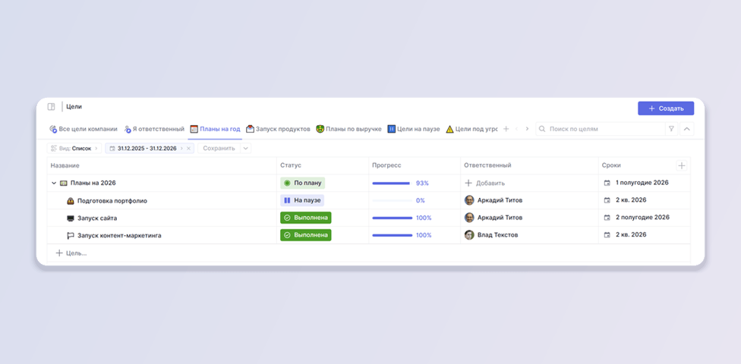Click the Поиск по целям search field
Viewport: 741px width, 364px height.
pyautogui.click(x=601, y=129)
